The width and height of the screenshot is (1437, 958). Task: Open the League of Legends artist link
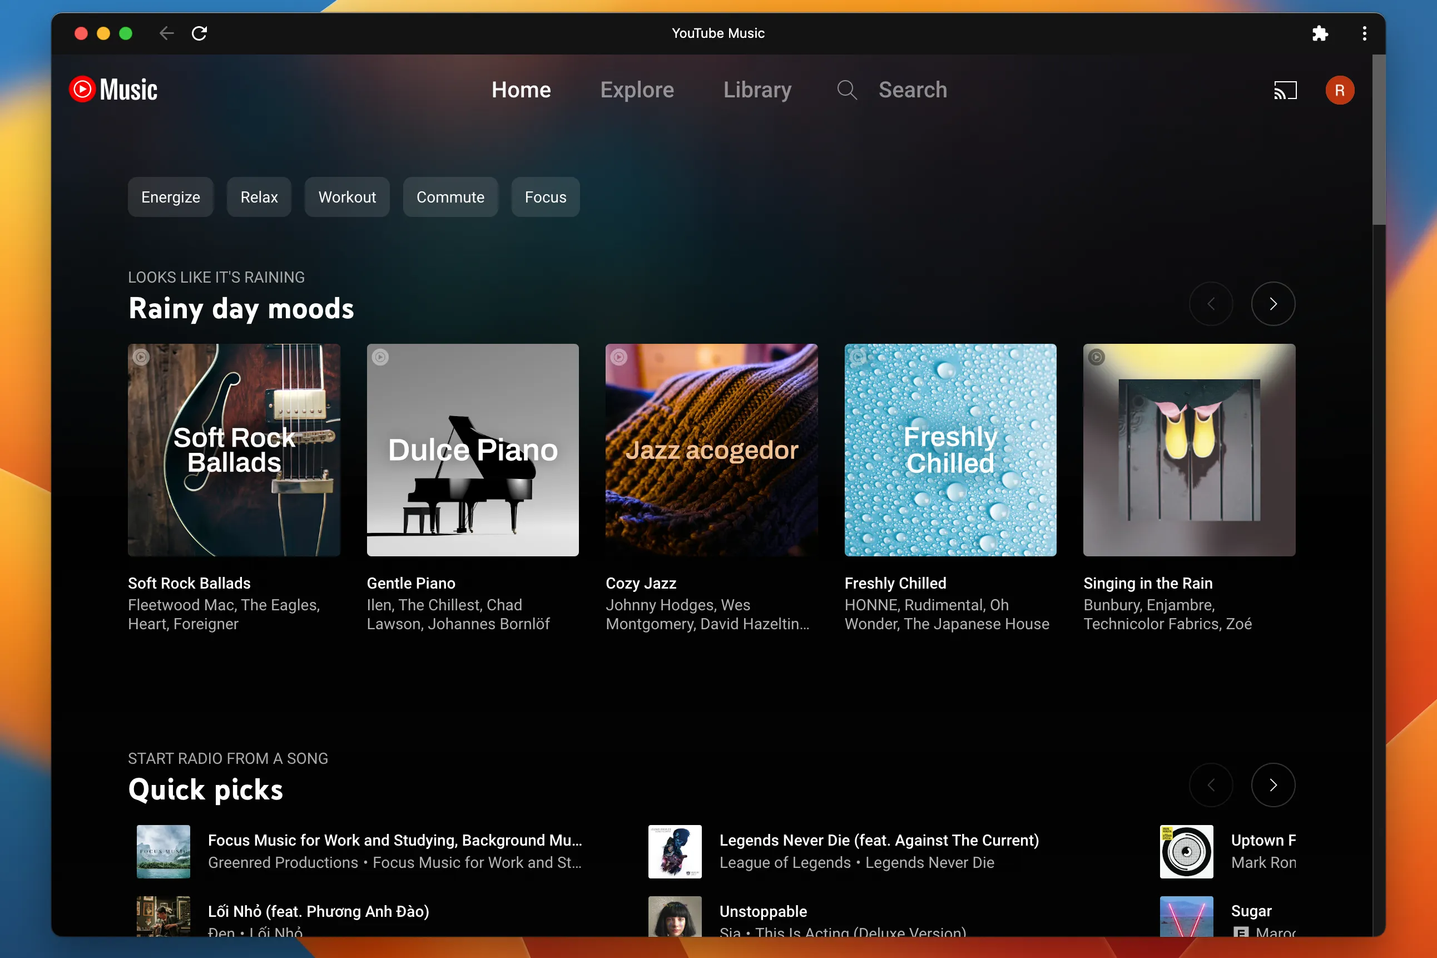[x=785, y=862]
